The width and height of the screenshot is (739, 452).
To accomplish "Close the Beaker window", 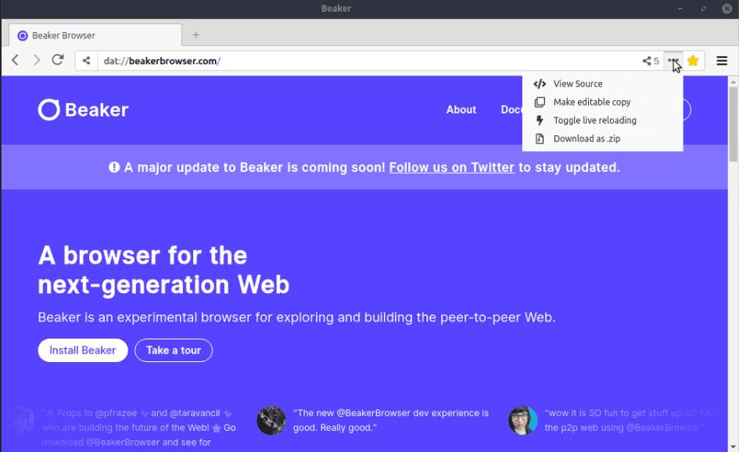I will click(727, 9).
